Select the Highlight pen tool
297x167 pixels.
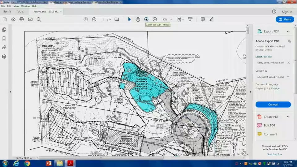211,19
